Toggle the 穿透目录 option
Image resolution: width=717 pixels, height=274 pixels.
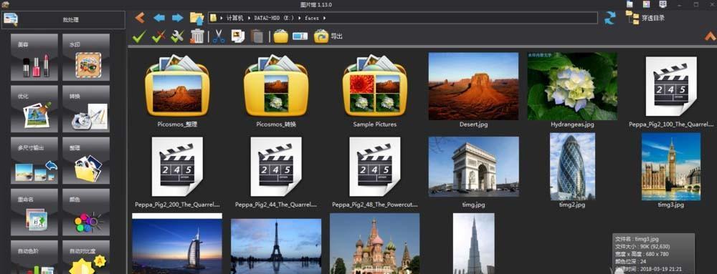(645, 18)
